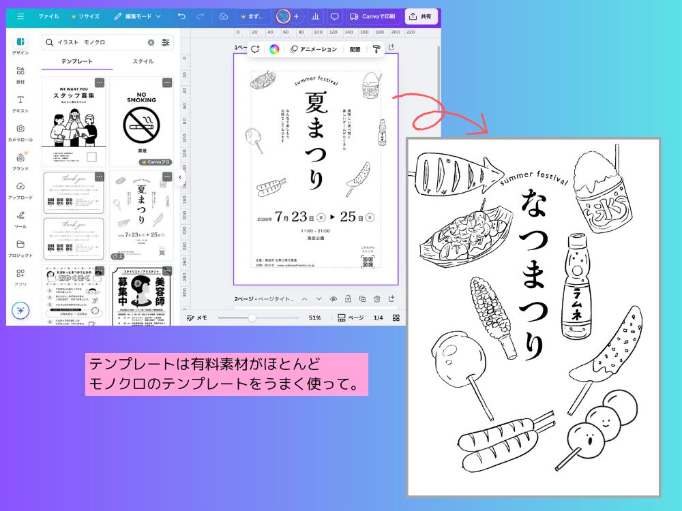The height and width of the screenshot is (511, 682).
Task: Open the アップロード (Uploads) panel
Action: tap(20, 189)
